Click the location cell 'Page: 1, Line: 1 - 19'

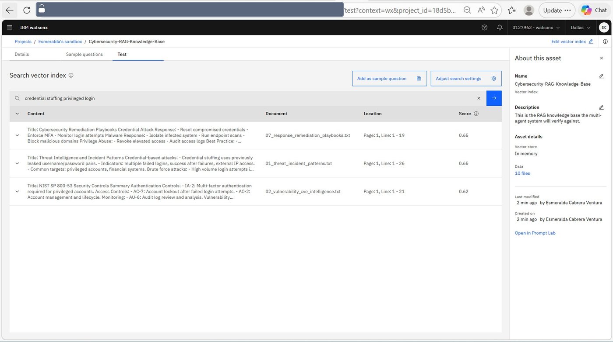pos(384,135)
